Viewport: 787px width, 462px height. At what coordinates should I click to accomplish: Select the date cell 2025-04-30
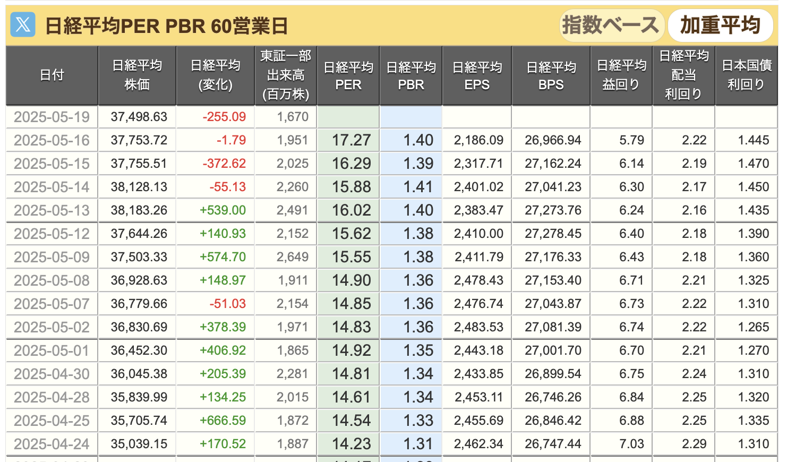(x=52, y=374)
